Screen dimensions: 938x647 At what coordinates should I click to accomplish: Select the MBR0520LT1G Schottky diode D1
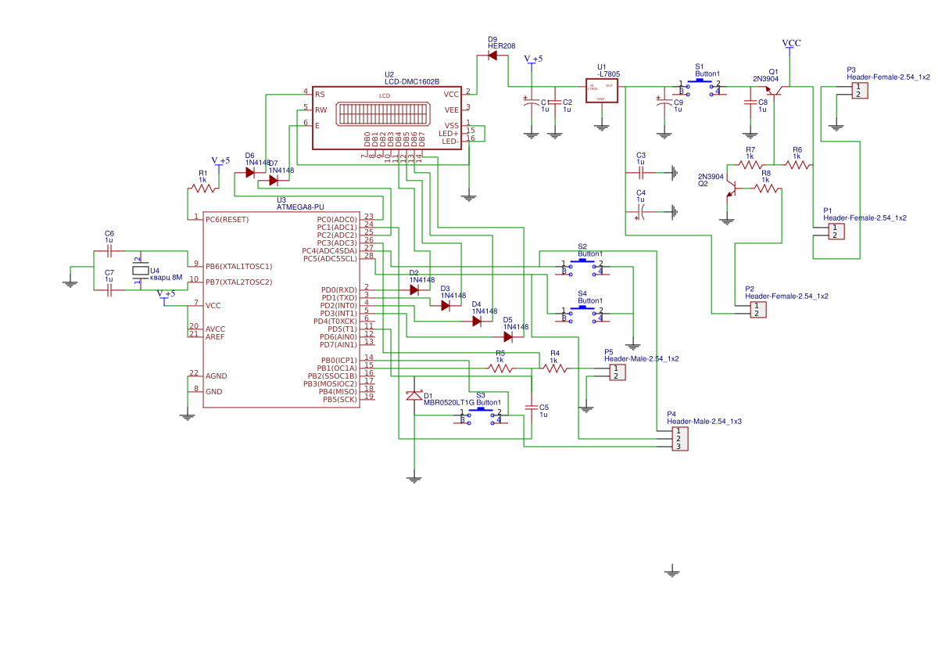[413, 397]
